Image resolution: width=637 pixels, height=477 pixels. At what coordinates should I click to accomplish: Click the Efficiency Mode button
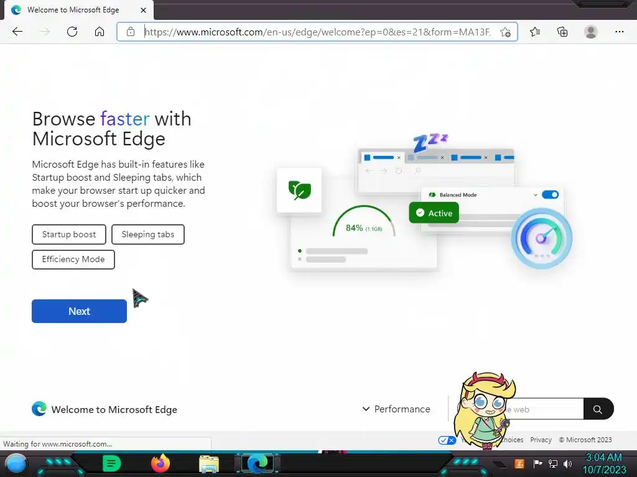click(x=73, y=259)
